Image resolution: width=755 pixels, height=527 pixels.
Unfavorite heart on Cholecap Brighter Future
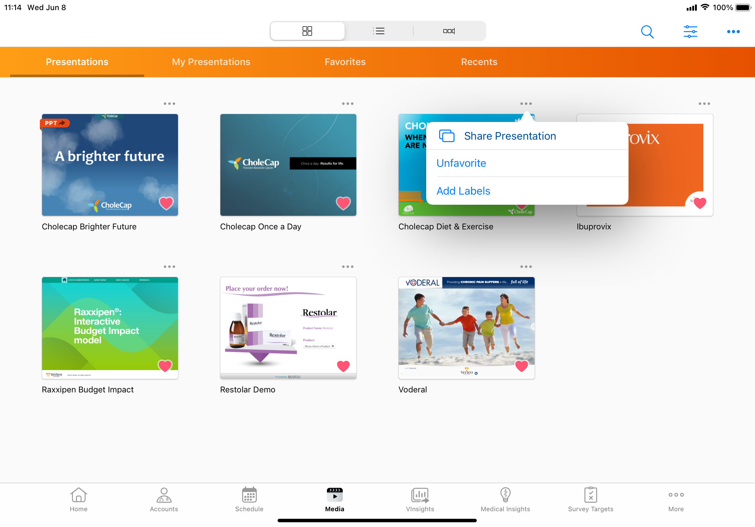tap(166, 203)
